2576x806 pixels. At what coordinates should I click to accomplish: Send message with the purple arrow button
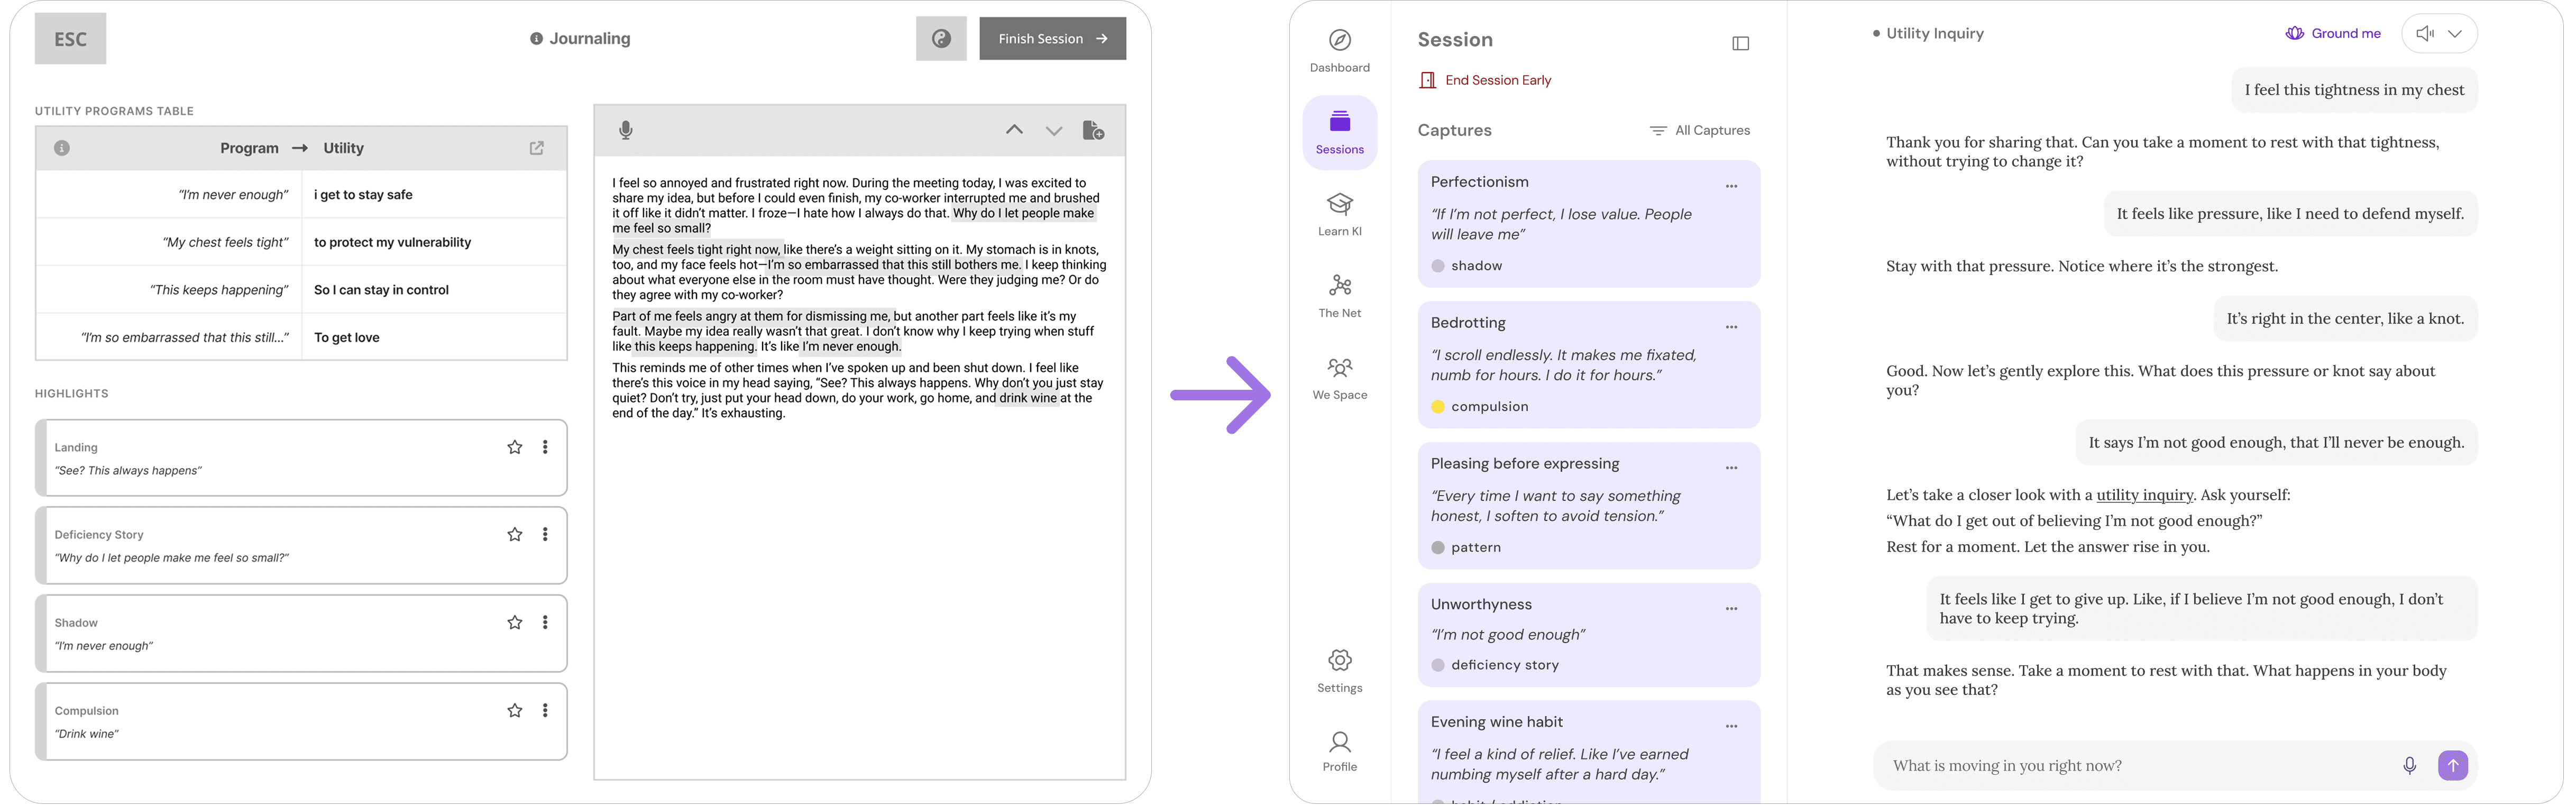pos(2453,766)
